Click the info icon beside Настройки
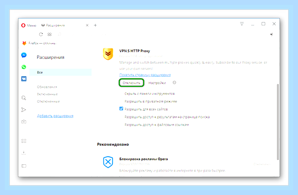 point(174,82)
